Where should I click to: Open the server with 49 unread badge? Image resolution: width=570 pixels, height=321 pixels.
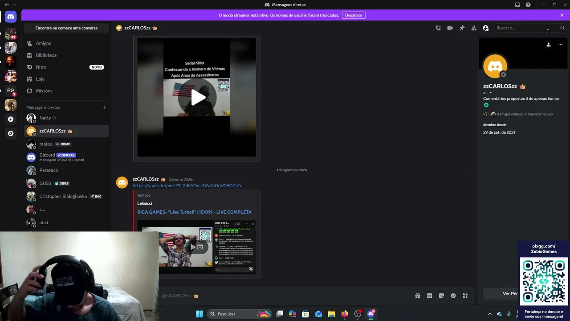(x=11, y=33)
